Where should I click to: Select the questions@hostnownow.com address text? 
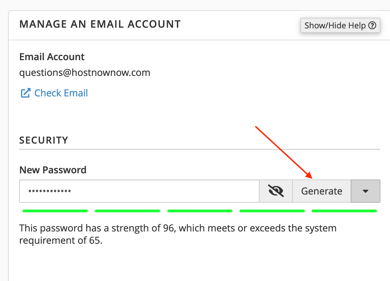click(85, 72)
